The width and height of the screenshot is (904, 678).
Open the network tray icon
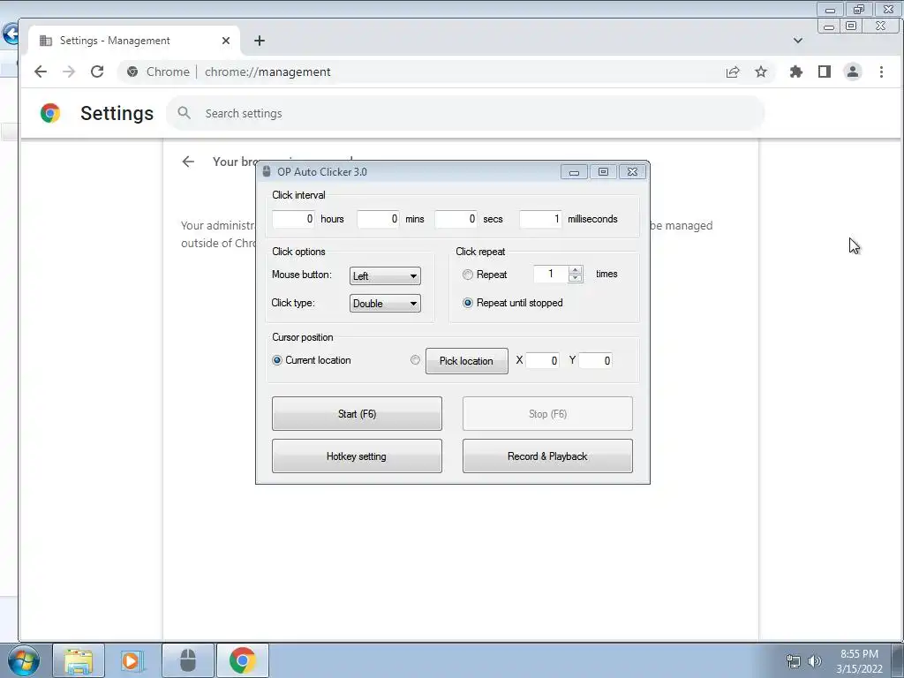click(x=794, y=661)
